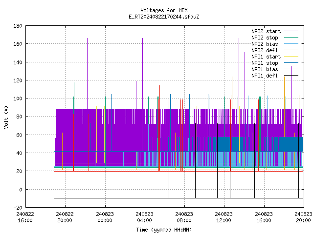
Task: Click the -20 y-axis tick label
Action: (x=18, y=208)
